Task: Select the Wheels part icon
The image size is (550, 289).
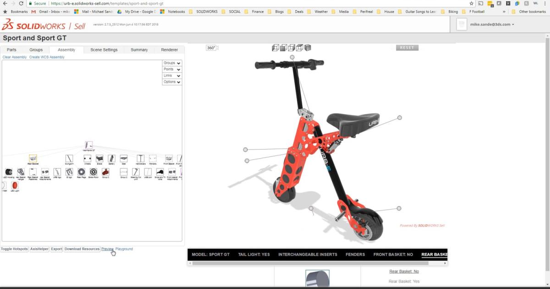Action: (87, 158)
